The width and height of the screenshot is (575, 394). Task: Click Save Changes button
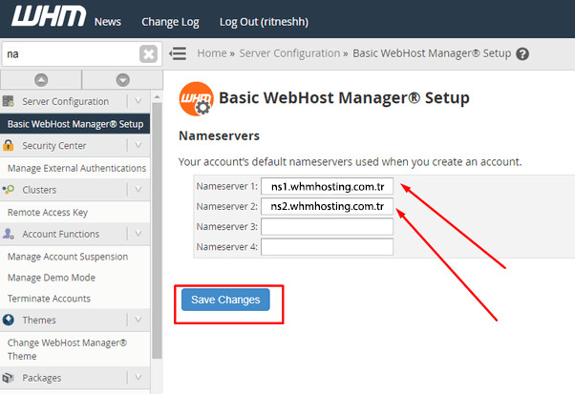click(225, 300)
